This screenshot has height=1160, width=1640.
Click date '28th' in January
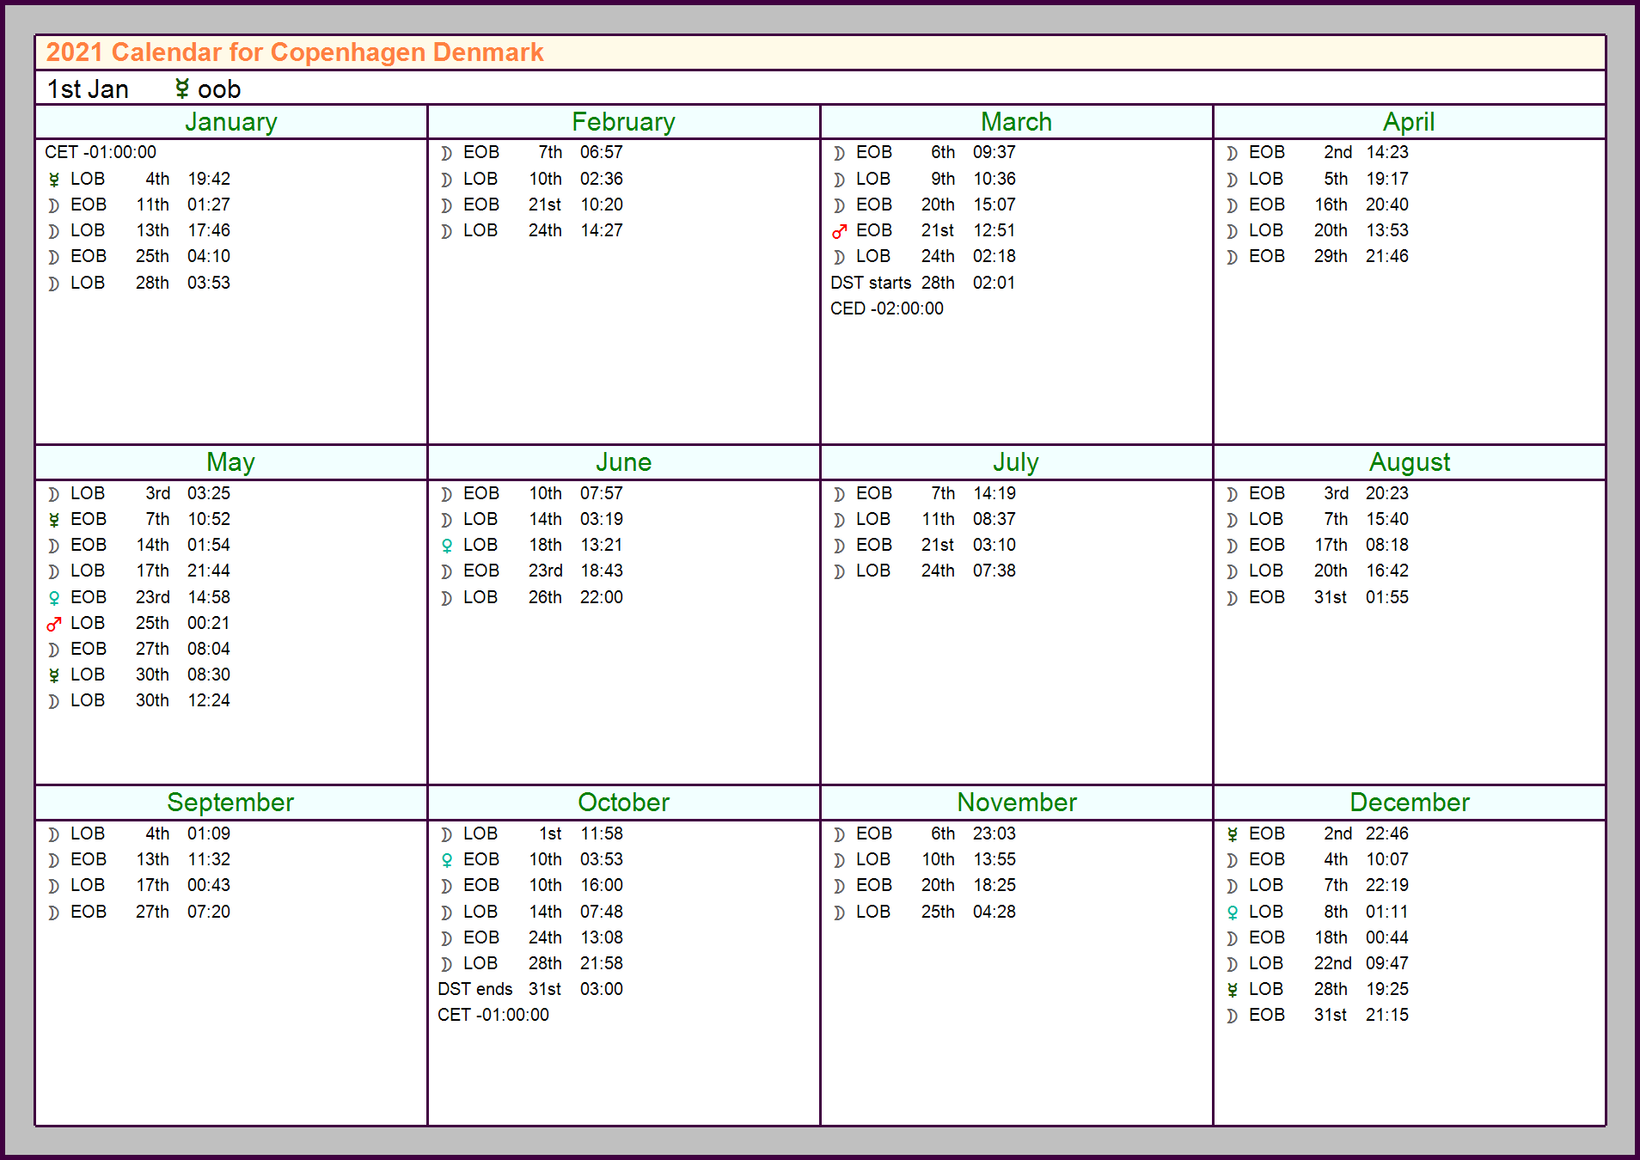point(152,283)
